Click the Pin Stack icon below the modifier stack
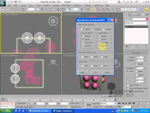Viewport: 150px width, 113px height. [127, 46]
